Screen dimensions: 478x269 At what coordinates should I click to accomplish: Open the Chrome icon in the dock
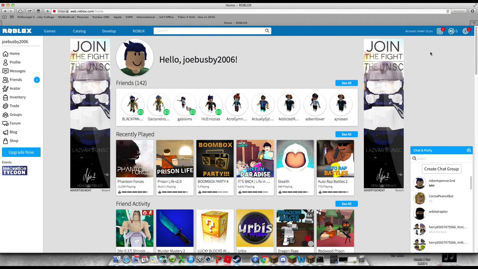[x=264, y=259]
